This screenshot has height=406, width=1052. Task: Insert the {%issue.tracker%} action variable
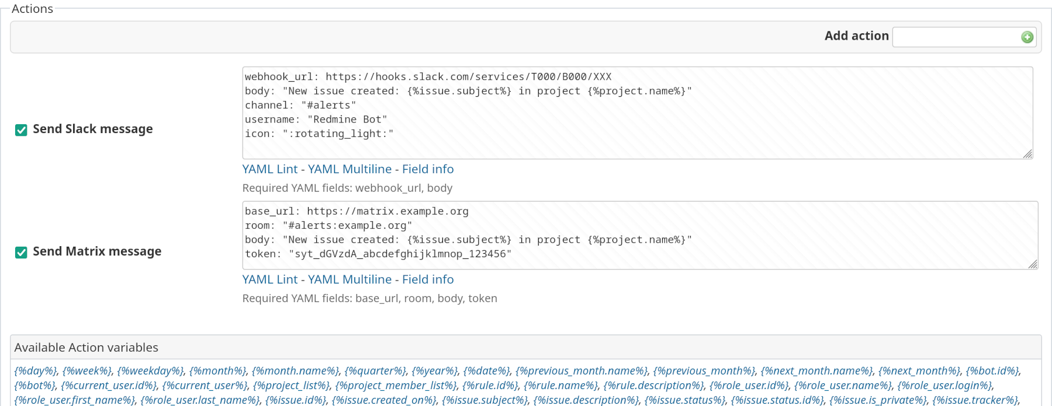(975, 400)
